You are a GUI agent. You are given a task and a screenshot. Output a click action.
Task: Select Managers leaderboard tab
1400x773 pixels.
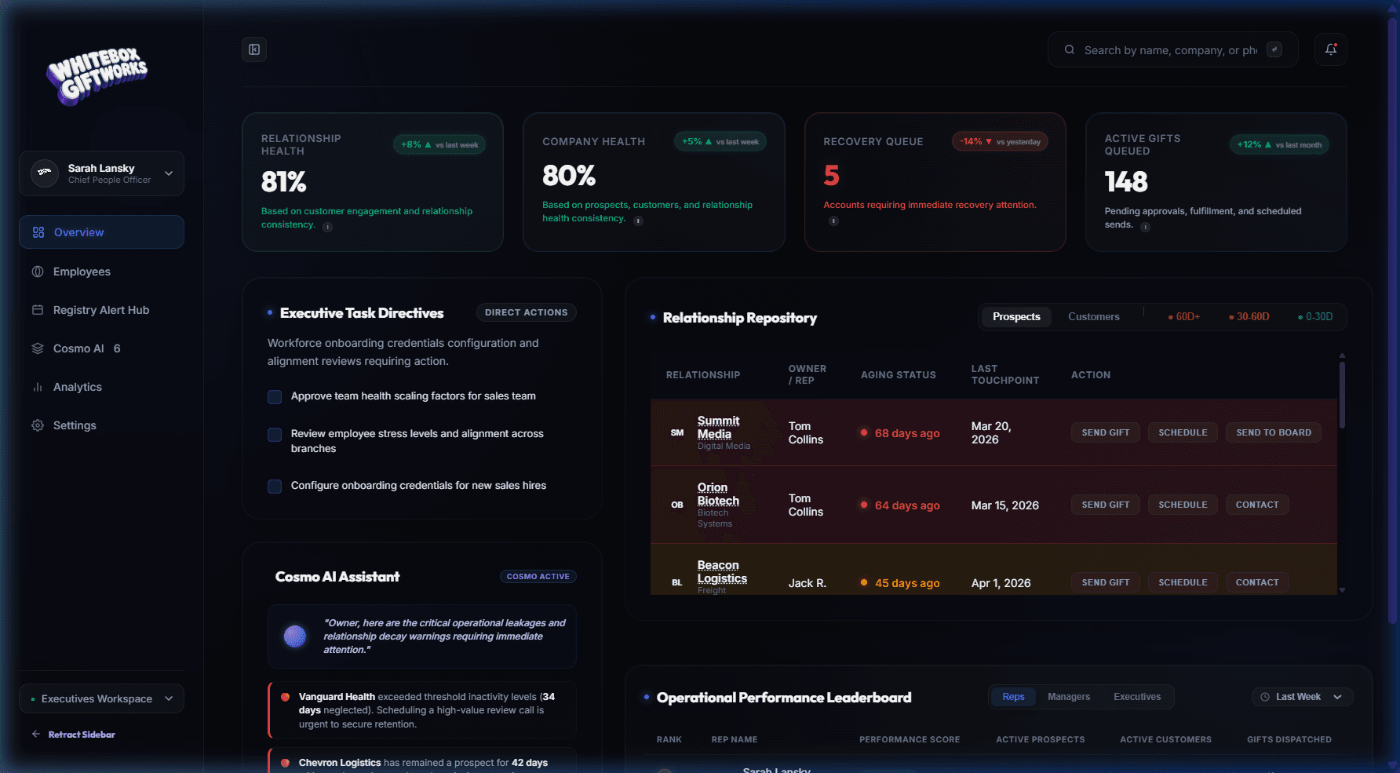click(x=1069, y=697)
